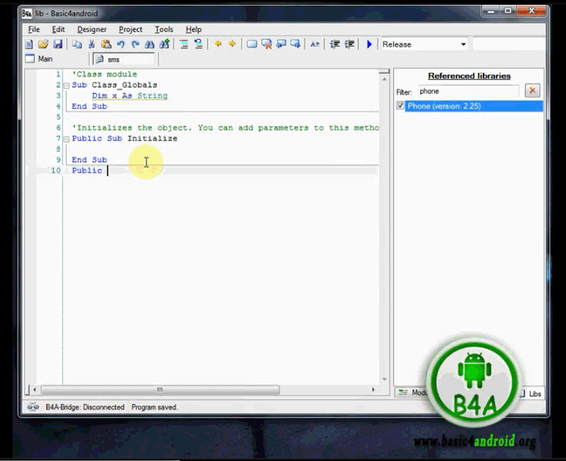Uncheck the Phone library checkbox
Image resolution: width=566 pixels, height=461 pixels.
[x=401, y=106]
